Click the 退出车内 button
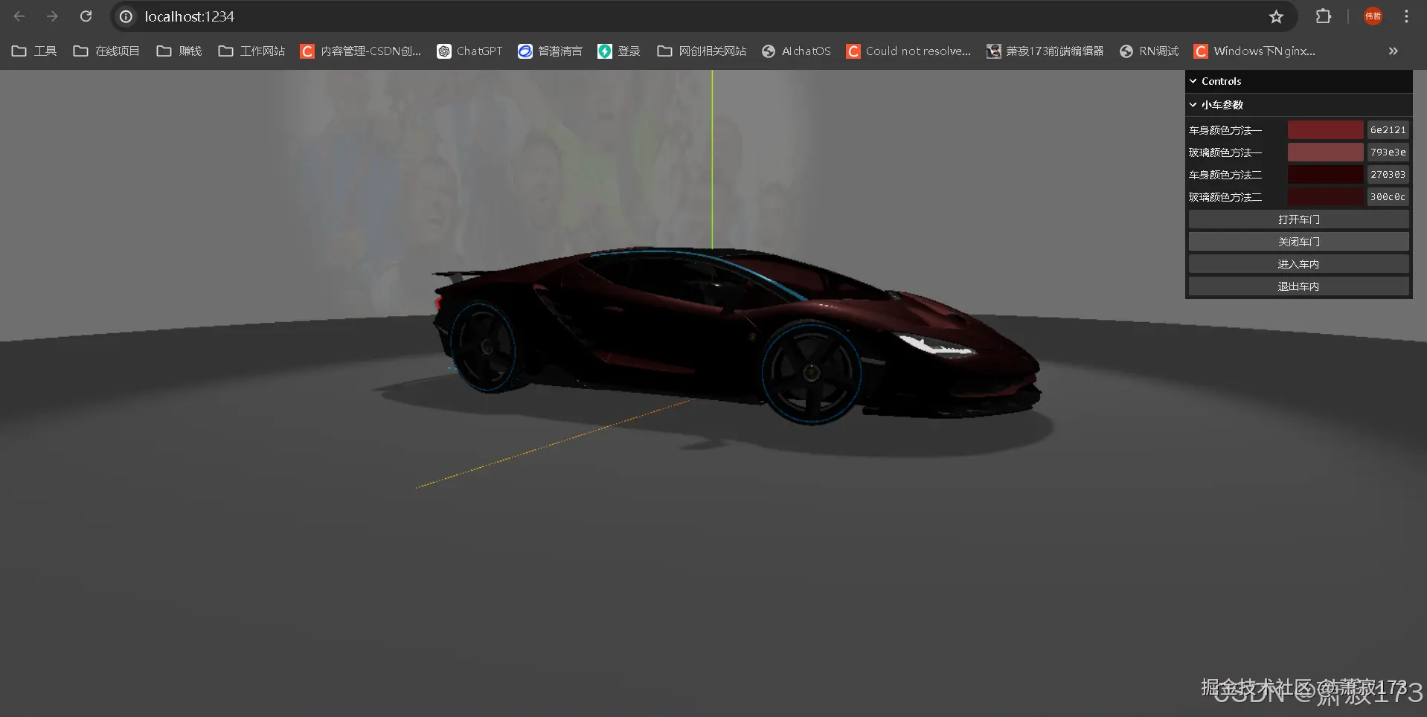Viewport: 1427px width, 717px height. 1298,286
